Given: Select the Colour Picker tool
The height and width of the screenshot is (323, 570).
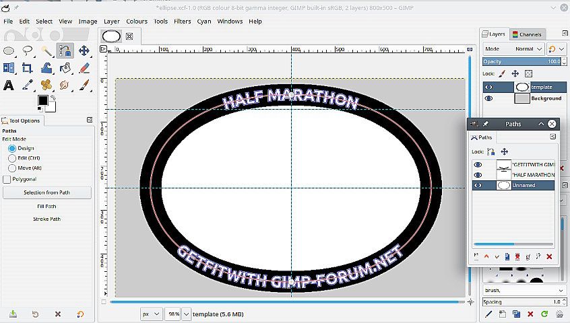Looking at the screenshot, I should point(28,85).
